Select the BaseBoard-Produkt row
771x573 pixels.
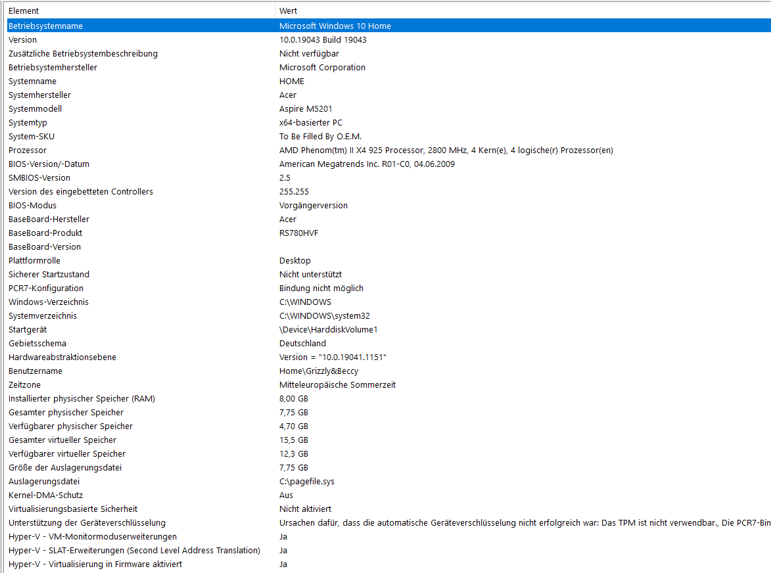point(389,233)
